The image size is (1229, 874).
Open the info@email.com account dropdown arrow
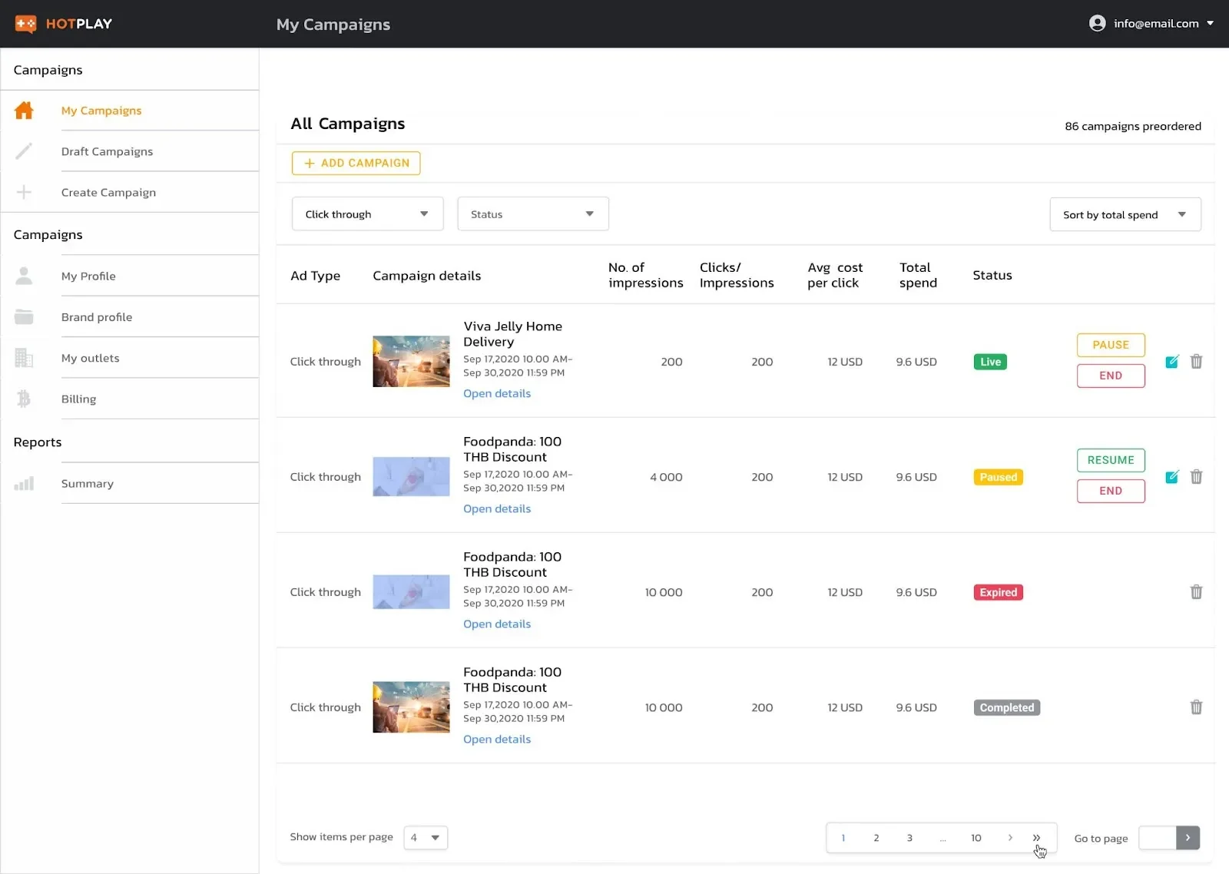1210,23
